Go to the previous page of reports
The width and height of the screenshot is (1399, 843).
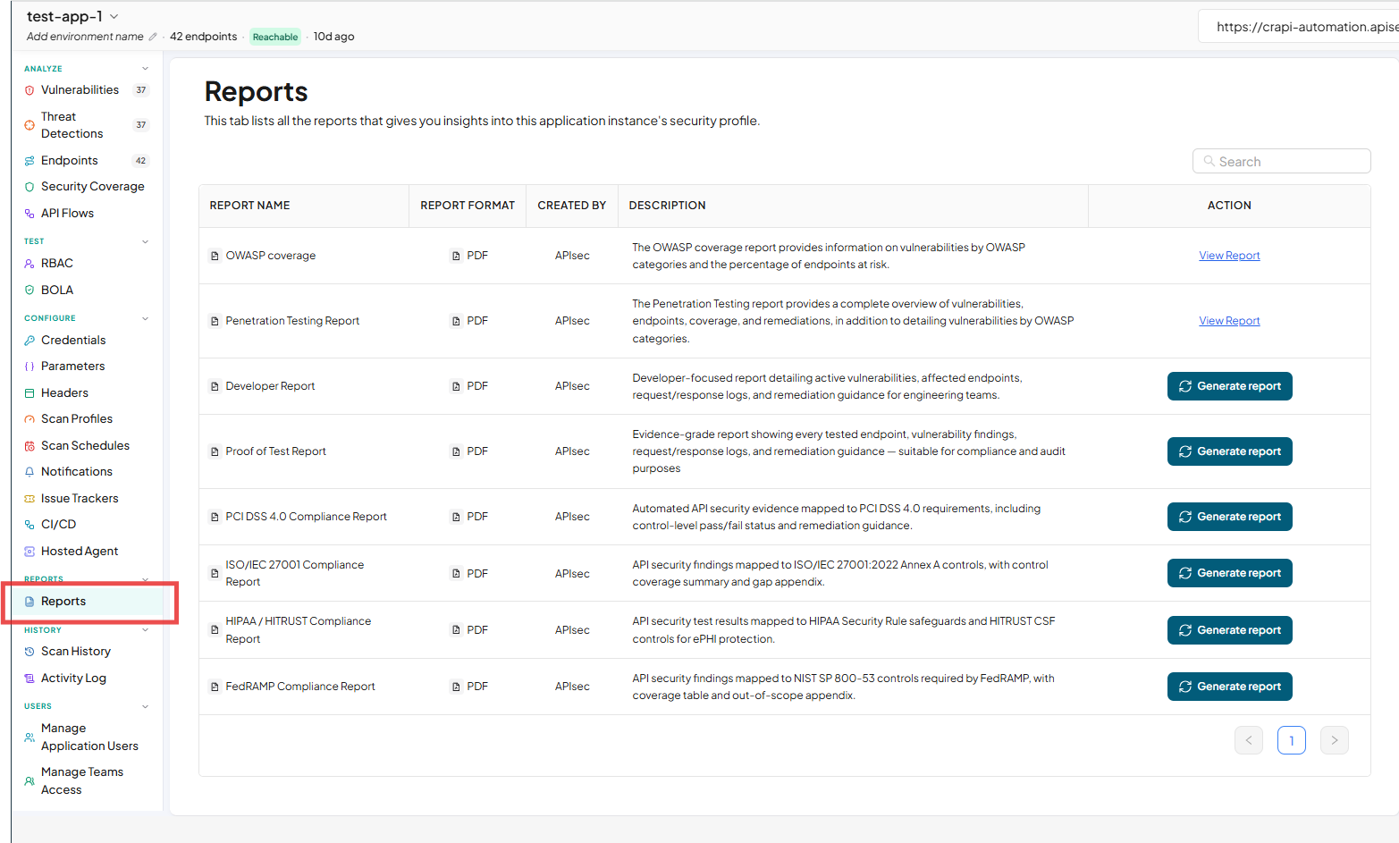[1249, 740]
